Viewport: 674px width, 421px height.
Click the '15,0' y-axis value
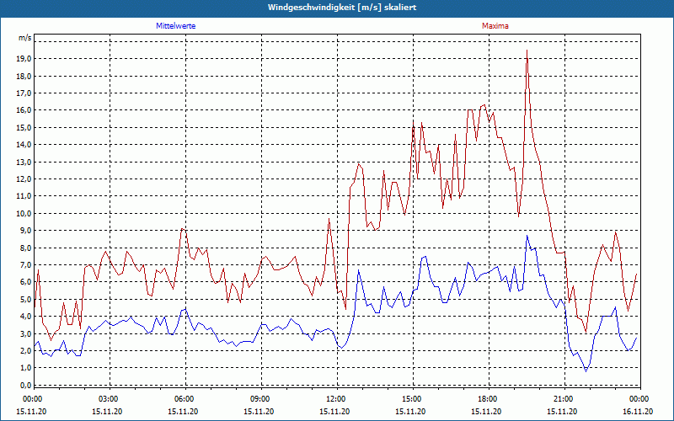pyautogui.click(x=24, y=128)
